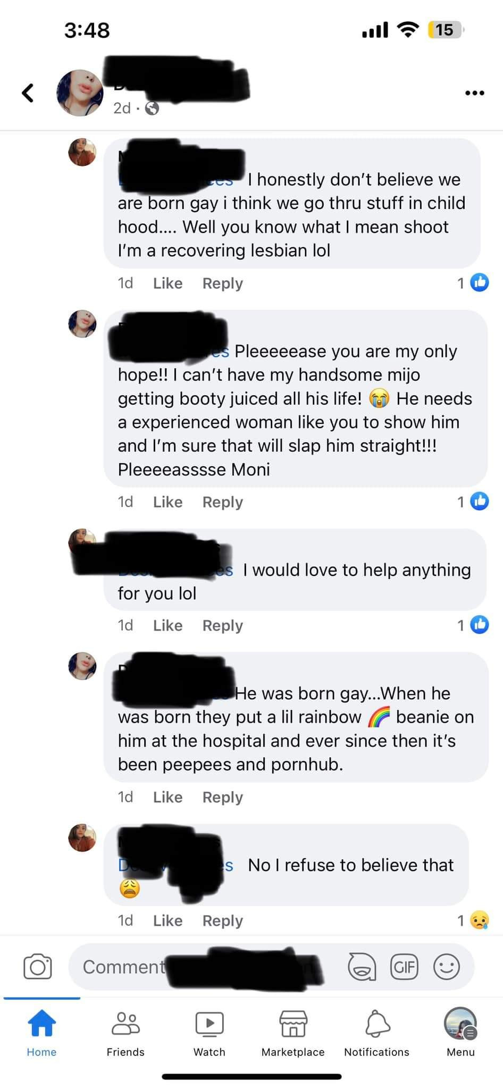
Task: Open the emoji smiley picker
Action: point(447,966)
